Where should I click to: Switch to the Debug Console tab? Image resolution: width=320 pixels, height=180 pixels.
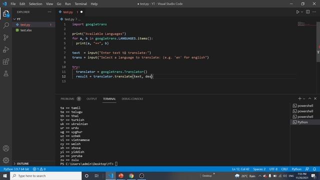tap(132, 99)
